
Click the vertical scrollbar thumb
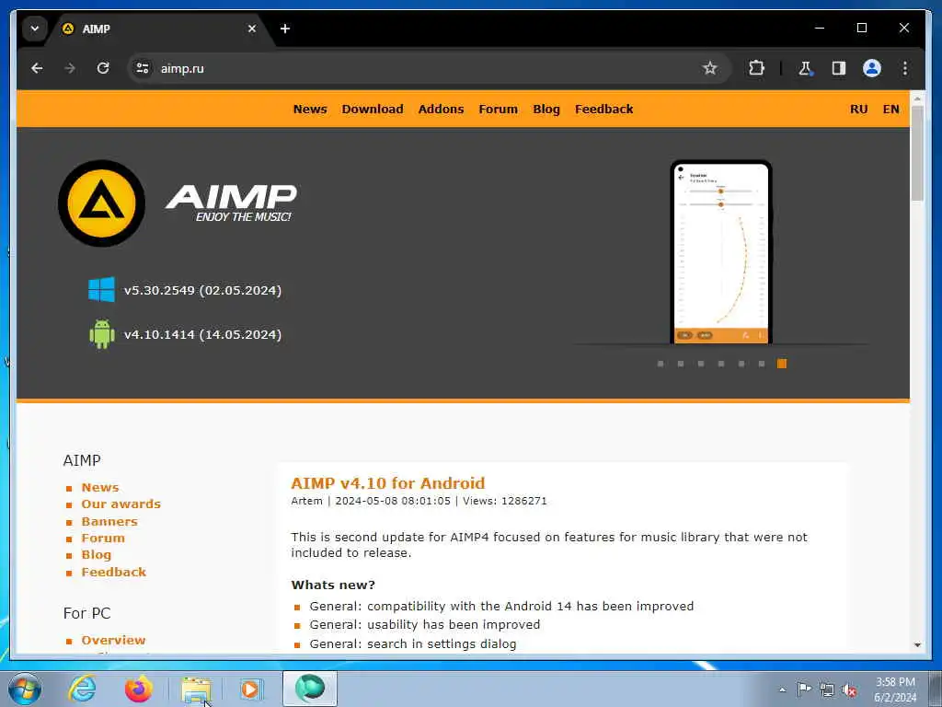click(917, 154)
